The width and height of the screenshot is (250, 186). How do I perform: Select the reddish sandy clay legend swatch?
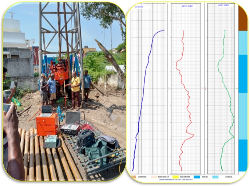point(154,177)
